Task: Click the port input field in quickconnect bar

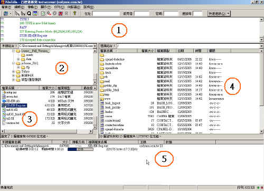Action: [x=198, y=14]
